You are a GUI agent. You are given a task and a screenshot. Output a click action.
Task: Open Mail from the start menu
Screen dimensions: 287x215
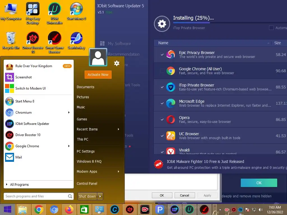point(38,157)
